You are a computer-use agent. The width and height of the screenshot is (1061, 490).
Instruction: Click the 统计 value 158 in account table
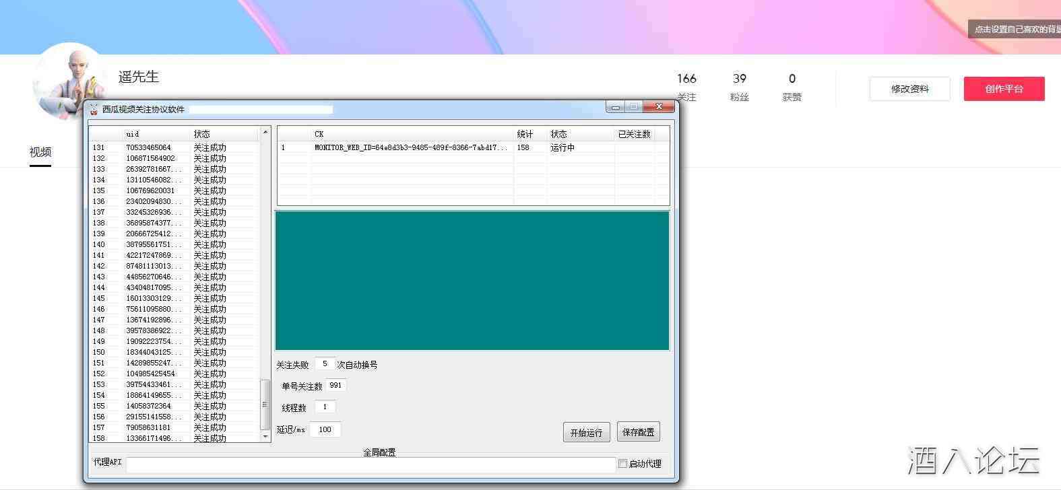[523, 147]
